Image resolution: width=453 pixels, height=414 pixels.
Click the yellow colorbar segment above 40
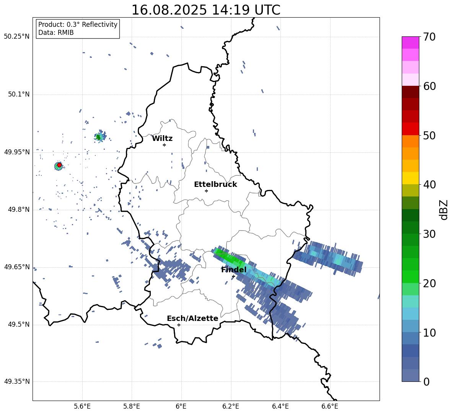[x=410, y=178]
